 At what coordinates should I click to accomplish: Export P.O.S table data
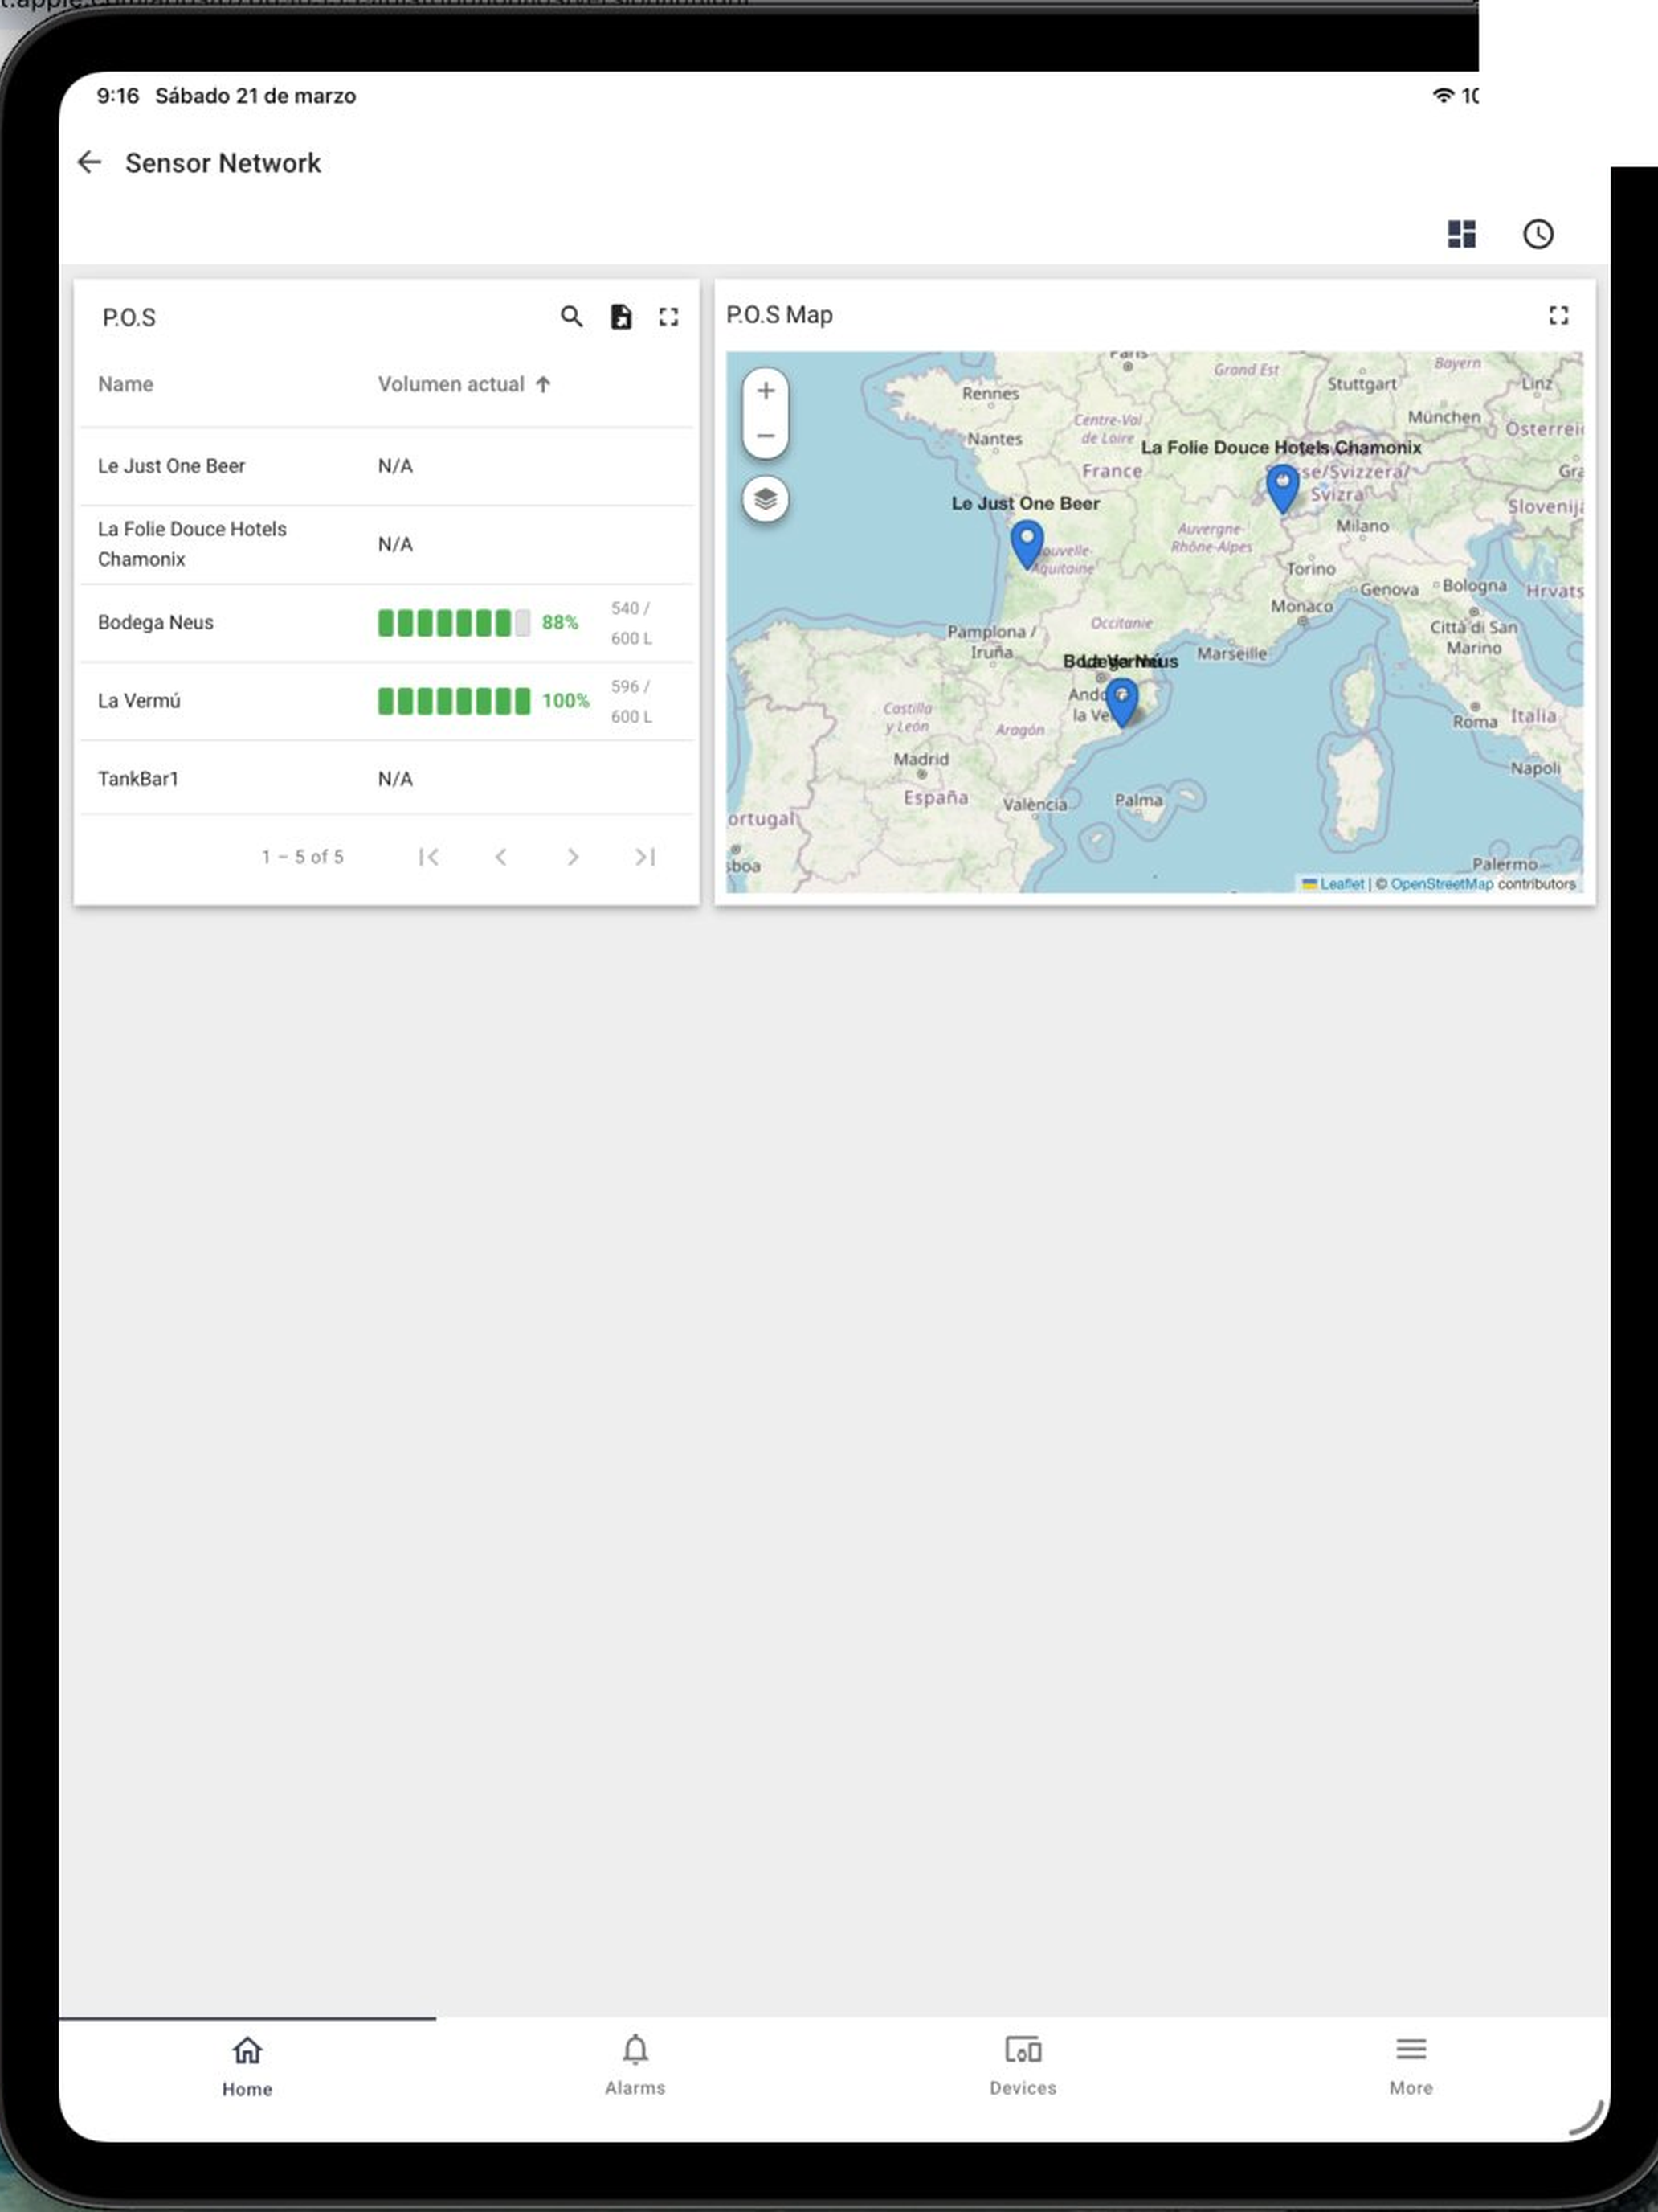click(621, 317)
